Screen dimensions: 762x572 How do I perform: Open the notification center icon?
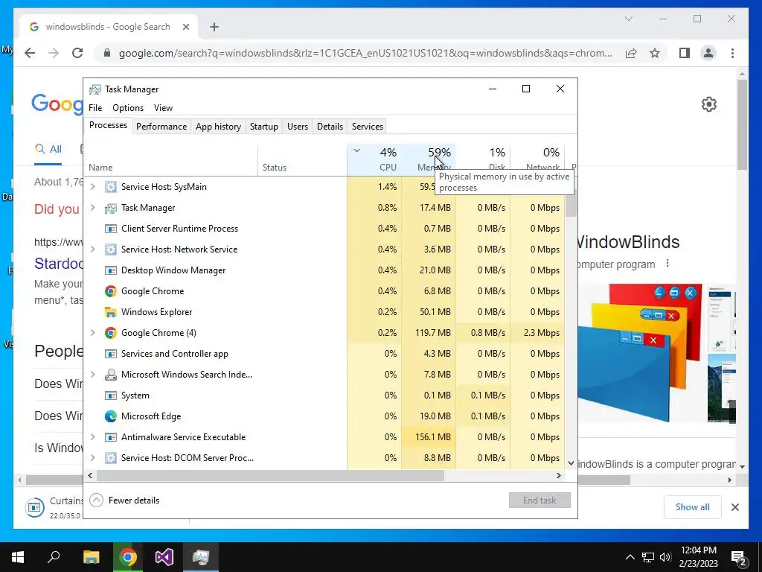737,557
